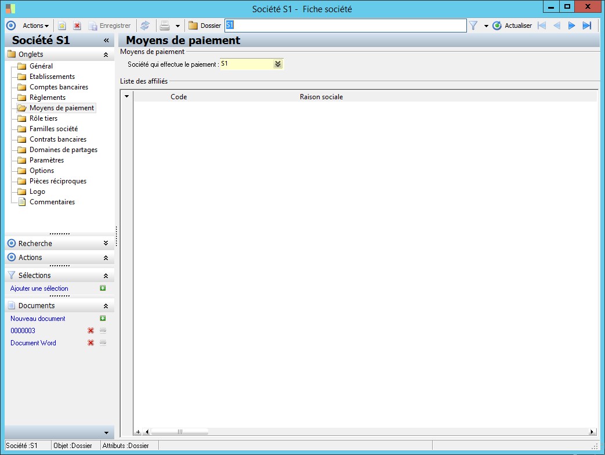
Task: Click the horizontal scrollbar thumb of grid
Action: point(179,432)
